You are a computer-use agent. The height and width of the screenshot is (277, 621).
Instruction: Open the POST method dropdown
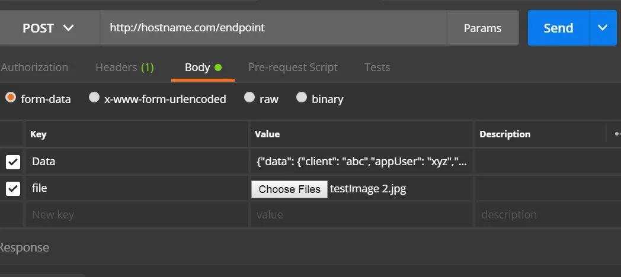point(49,28)
